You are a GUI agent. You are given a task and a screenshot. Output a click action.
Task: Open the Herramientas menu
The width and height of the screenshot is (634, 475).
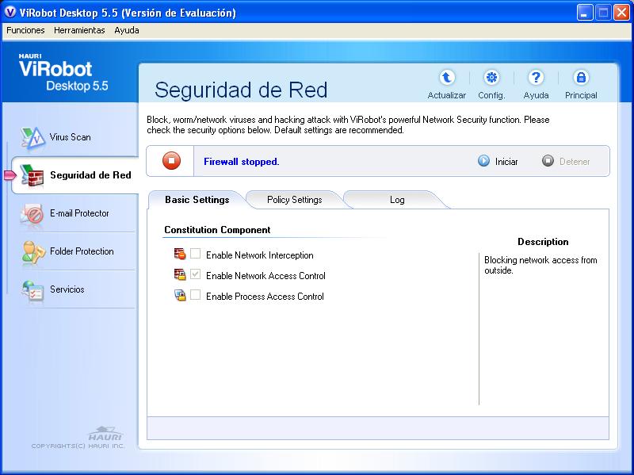79,30
